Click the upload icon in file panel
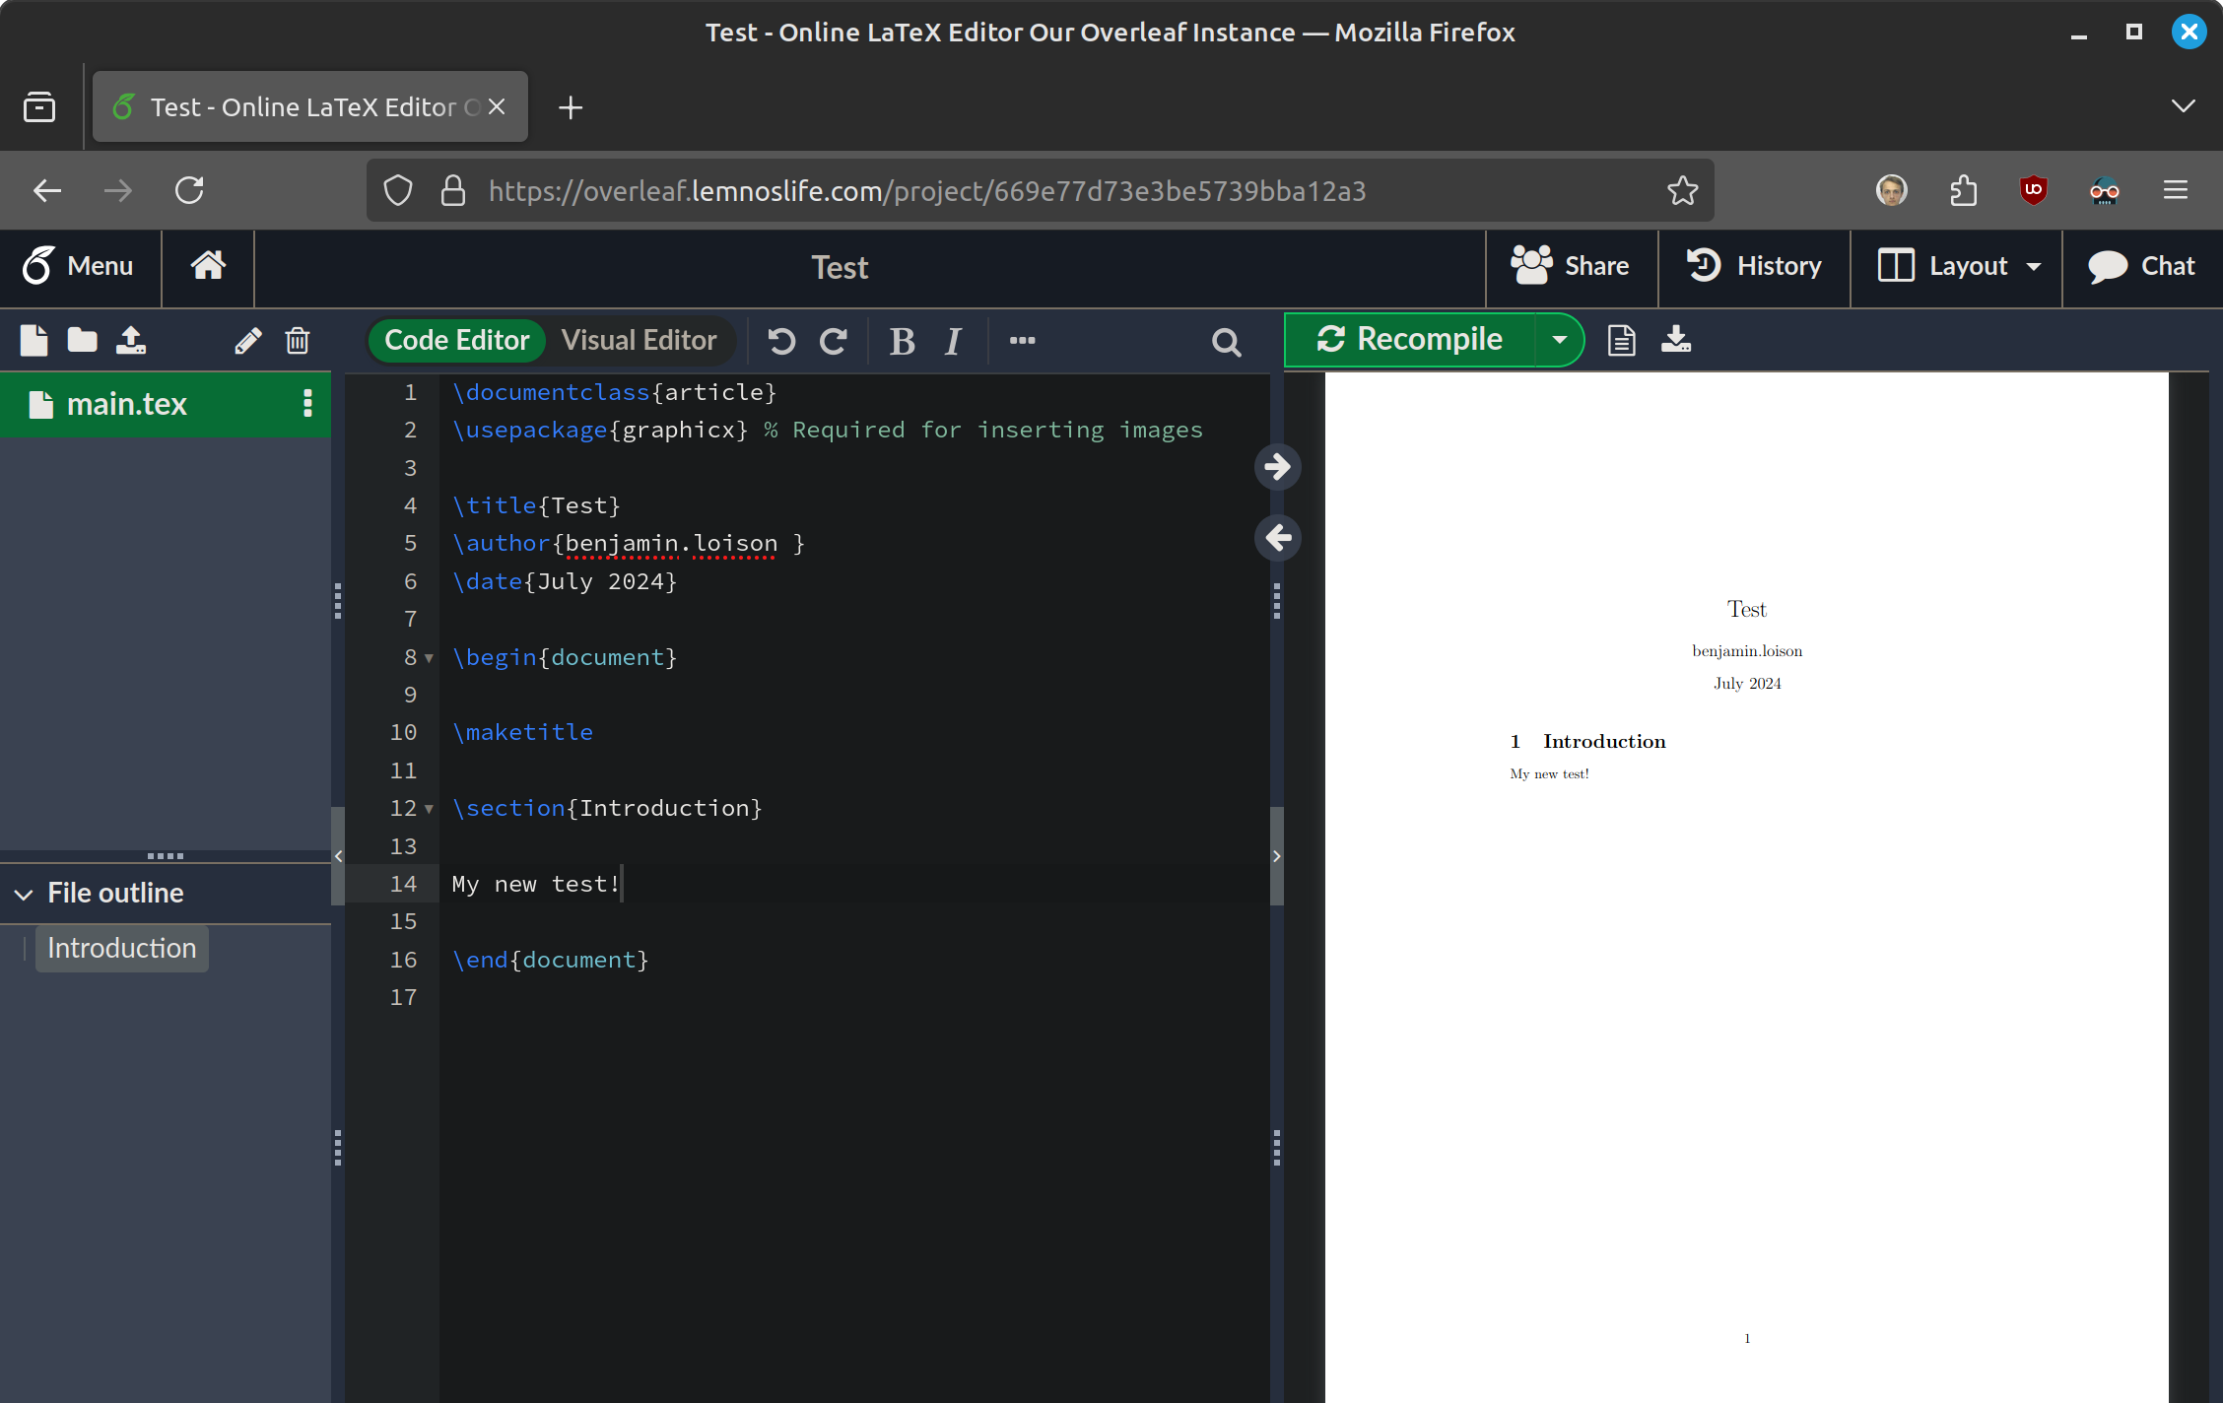Screen dimensions: 2223x1403 pos(131,341)
